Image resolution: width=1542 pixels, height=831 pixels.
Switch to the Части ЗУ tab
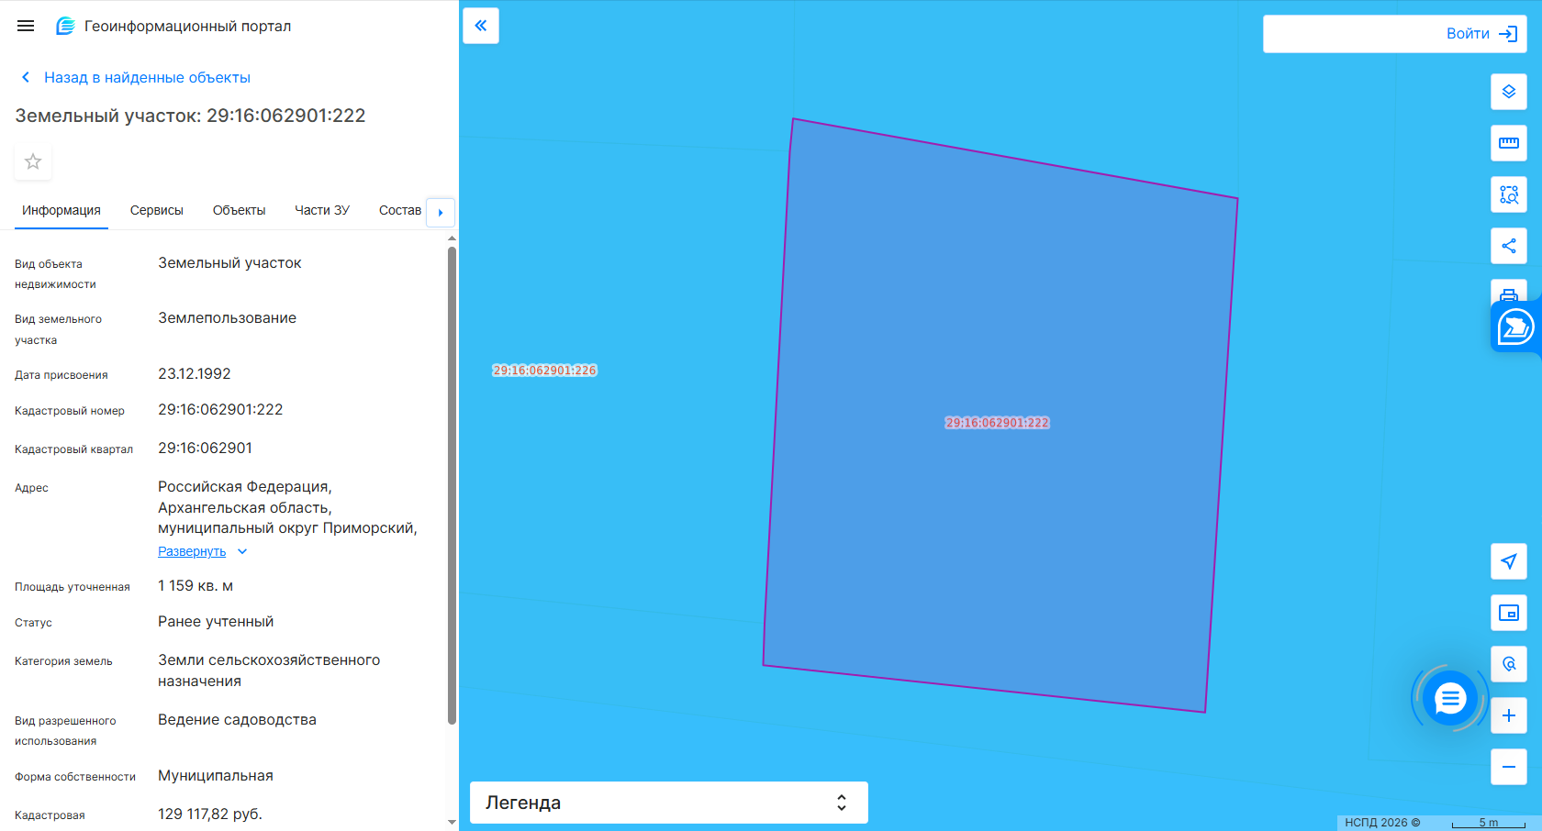click(x=322, y=210)
